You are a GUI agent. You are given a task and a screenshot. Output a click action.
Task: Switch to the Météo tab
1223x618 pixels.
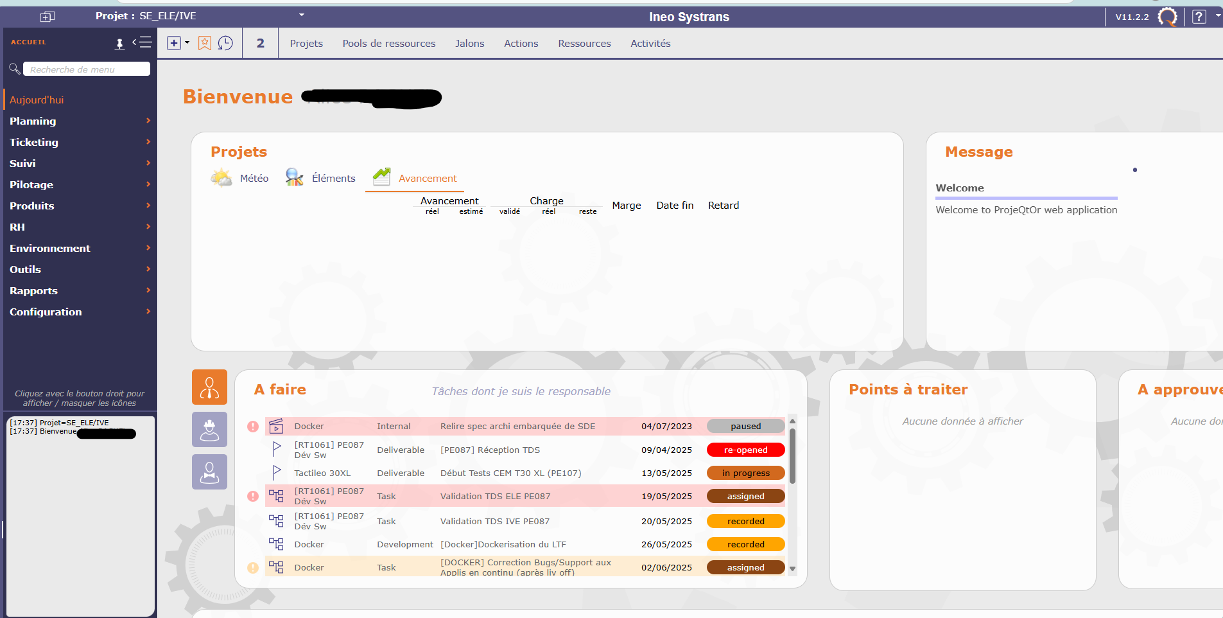240,178
